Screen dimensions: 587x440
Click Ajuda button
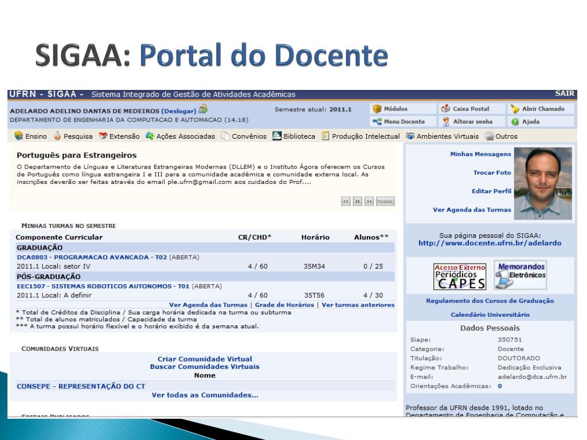pos(542,121)
